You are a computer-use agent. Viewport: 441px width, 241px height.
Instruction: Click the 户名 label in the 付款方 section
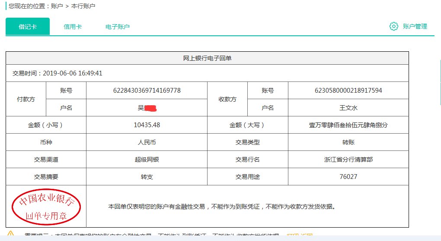66,108
